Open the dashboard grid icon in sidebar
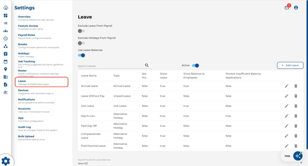Viewport: 308px width, 166px height. 6,16
